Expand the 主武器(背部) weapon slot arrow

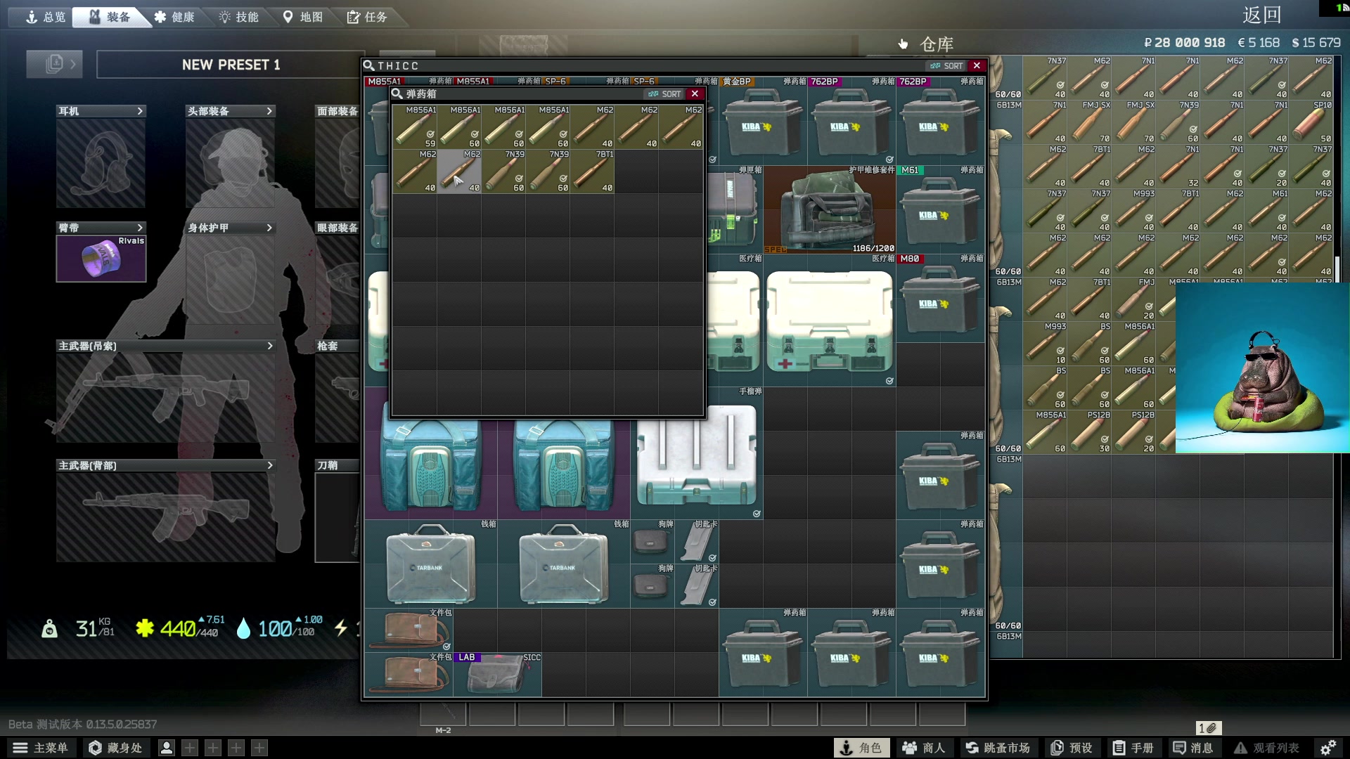click(269, 465)
